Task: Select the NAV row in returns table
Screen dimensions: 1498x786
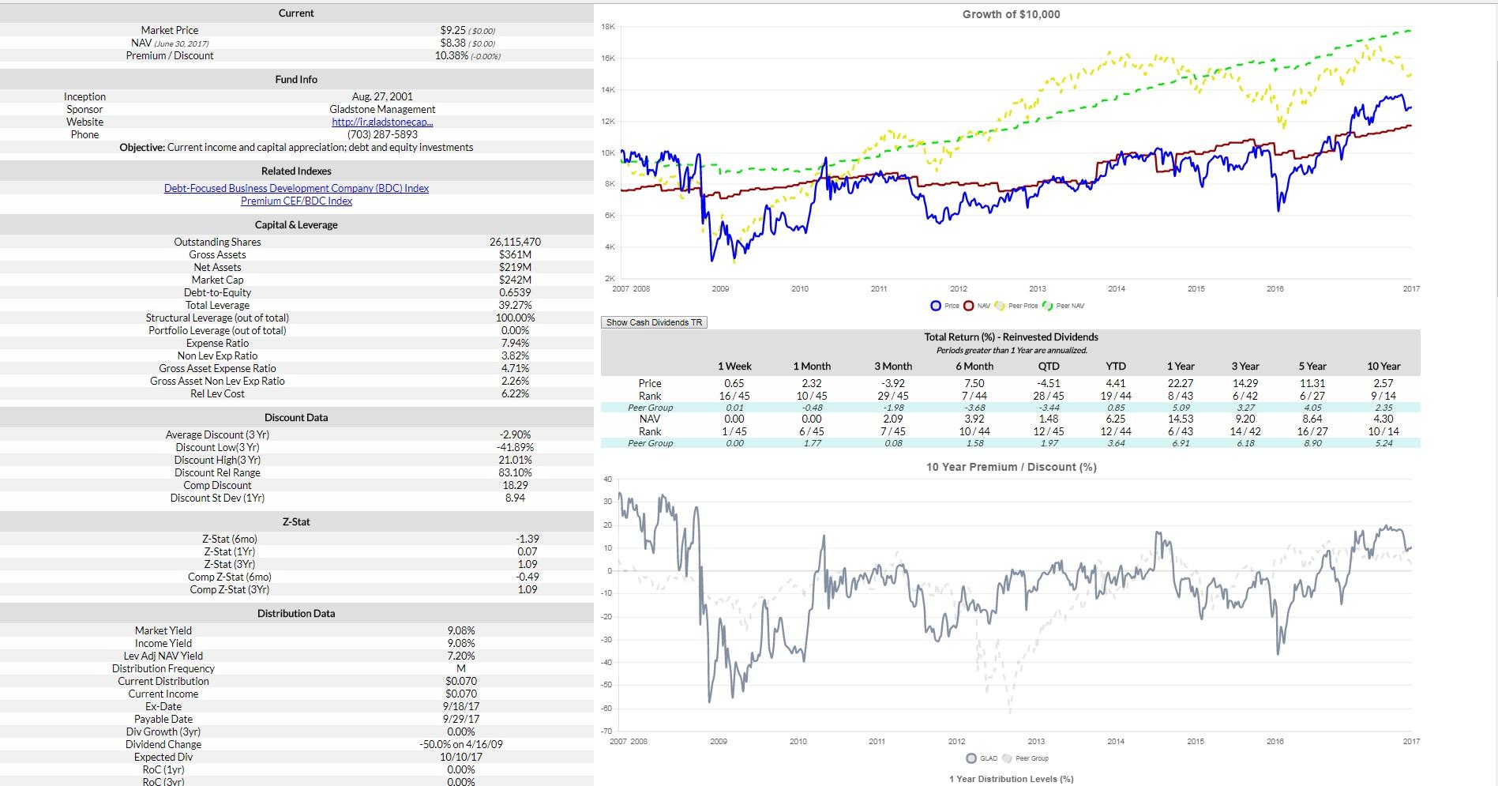Action: [x=651, y=419]
